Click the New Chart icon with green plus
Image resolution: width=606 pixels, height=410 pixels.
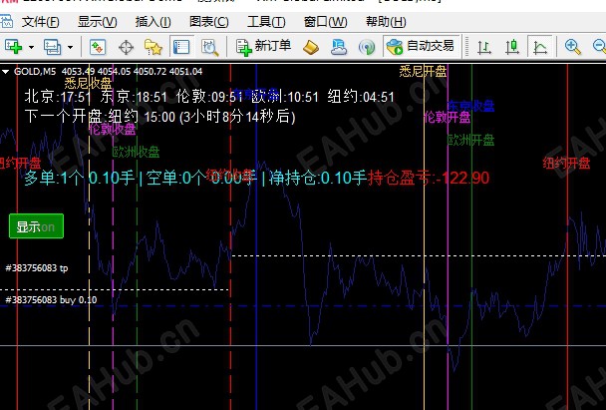click(13, 47)
